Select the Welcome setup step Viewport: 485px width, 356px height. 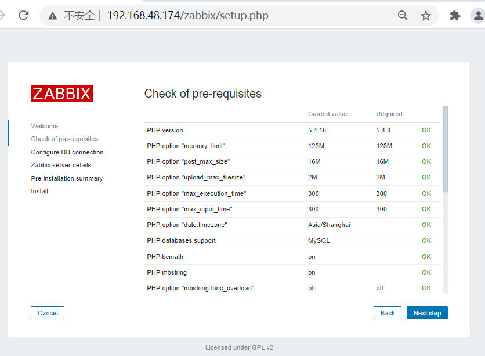click(x=45, y=126)
